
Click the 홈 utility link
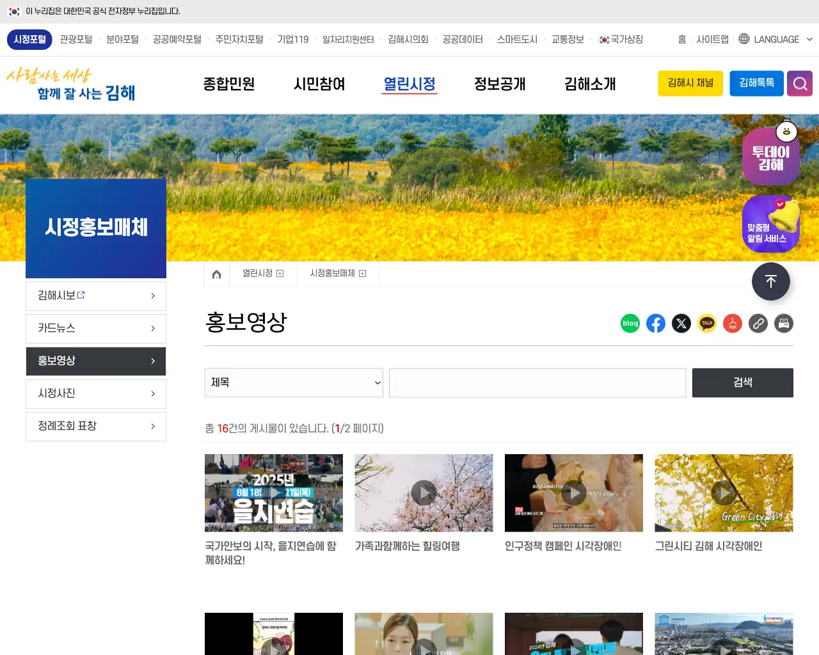click(x=682, y=39)
